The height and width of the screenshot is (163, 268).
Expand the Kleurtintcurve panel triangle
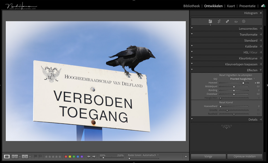[x=261, y=58]
